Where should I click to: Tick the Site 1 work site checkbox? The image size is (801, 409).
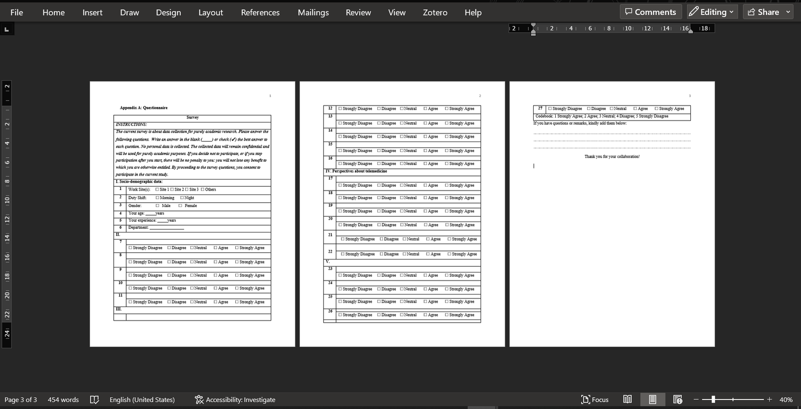(157, 189)
